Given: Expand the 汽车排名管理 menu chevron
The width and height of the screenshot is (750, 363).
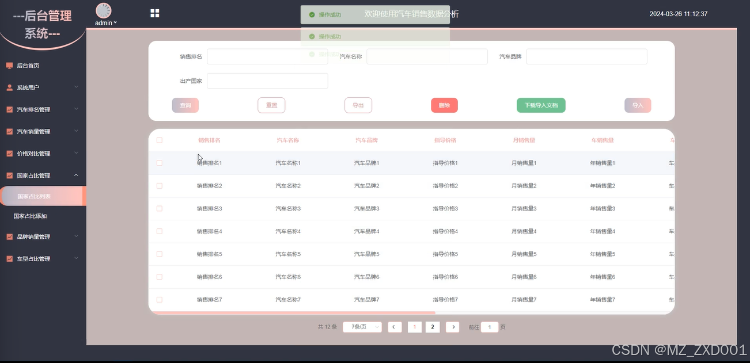Looking at the screenshot, I should (76, 109).
